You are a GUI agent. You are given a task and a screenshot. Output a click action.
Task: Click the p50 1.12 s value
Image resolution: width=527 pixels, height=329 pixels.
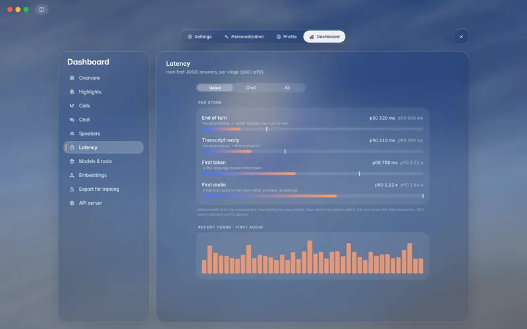coord(386,185)
